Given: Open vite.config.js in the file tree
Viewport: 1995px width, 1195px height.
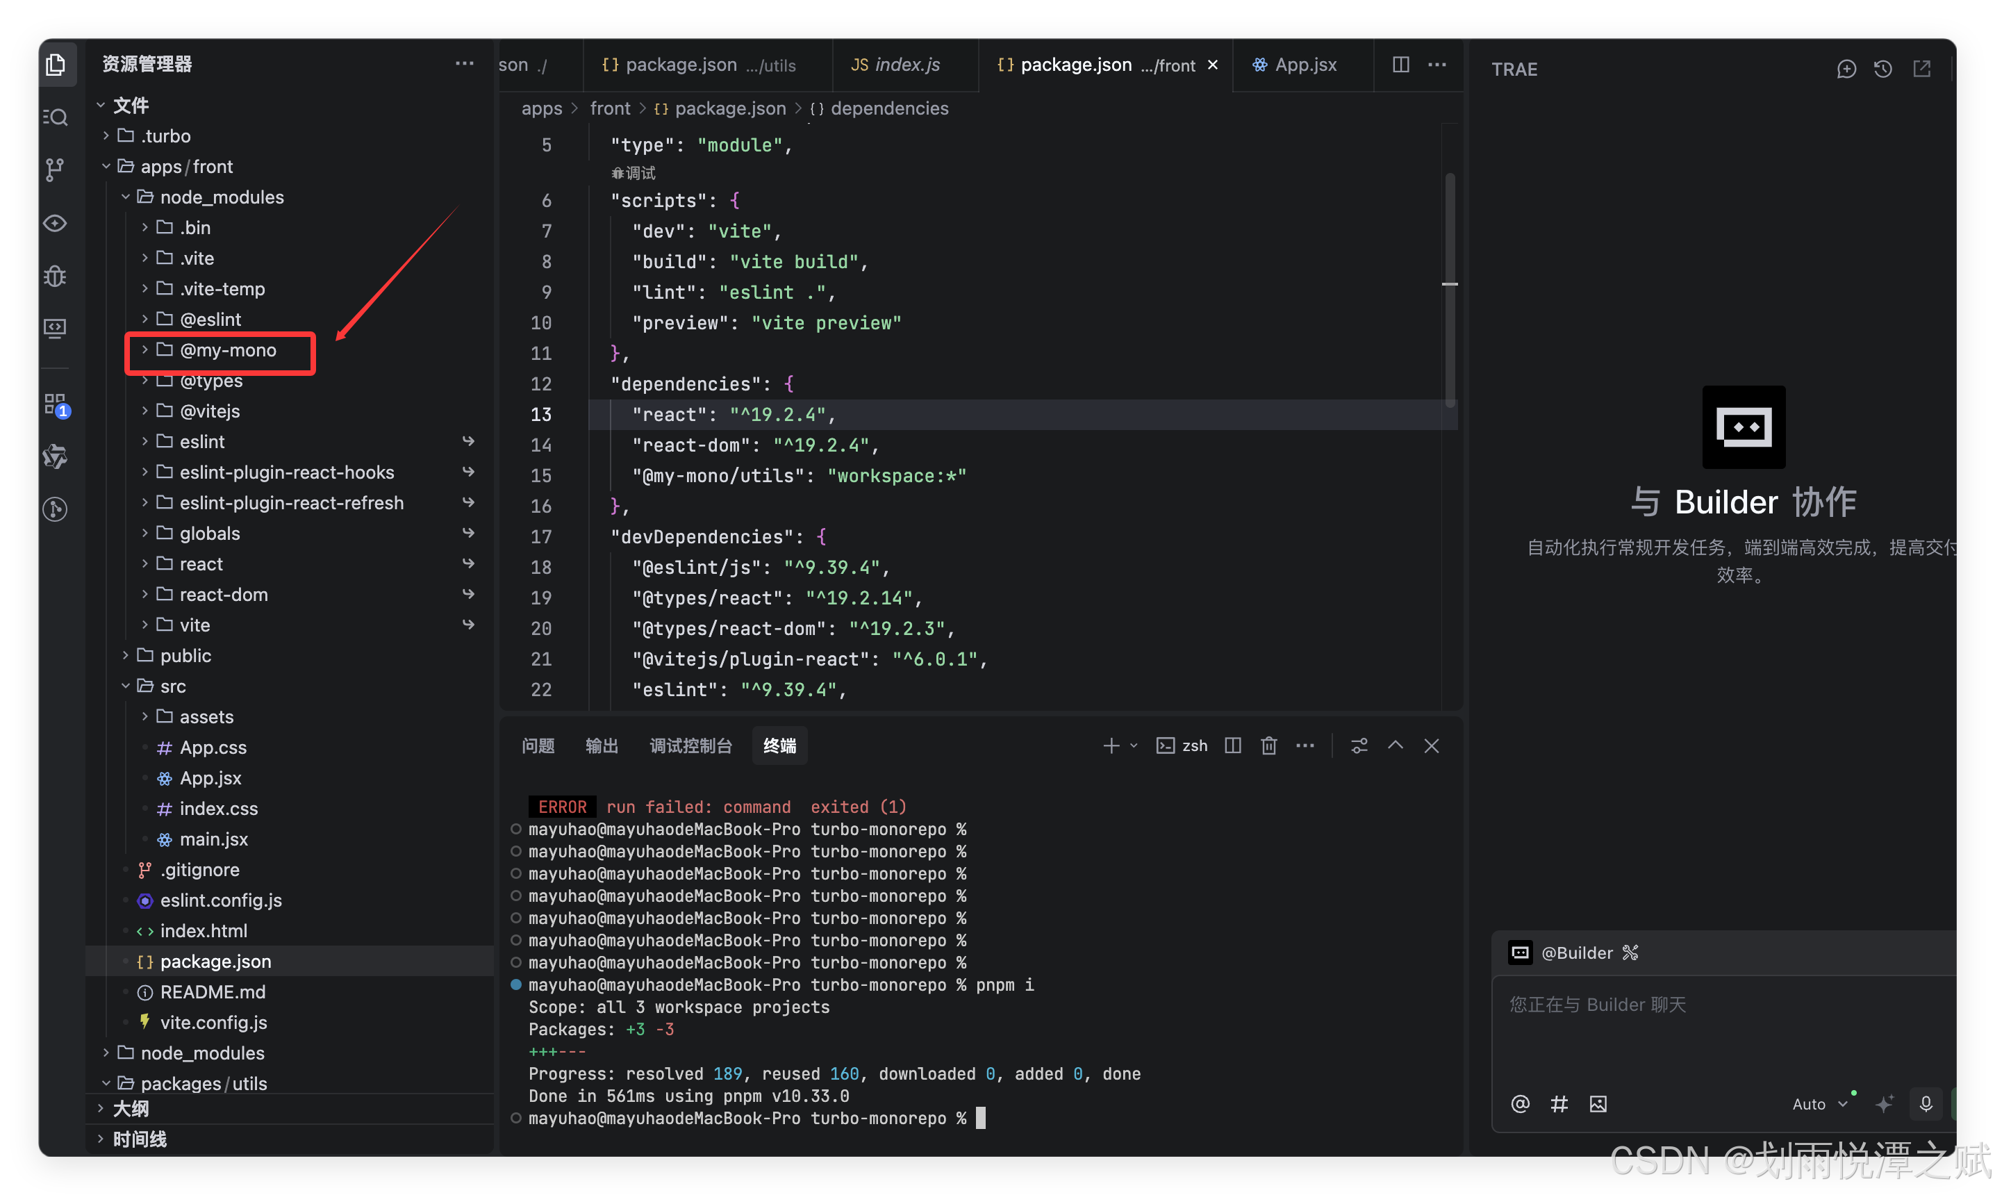Looking at the screenshot, I should [213, 1023].
